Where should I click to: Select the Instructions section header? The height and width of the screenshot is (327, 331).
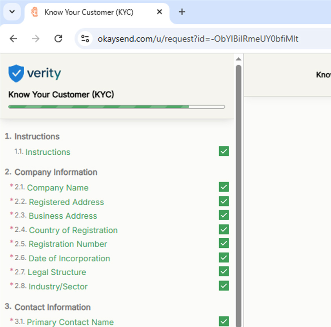(37, 136)
